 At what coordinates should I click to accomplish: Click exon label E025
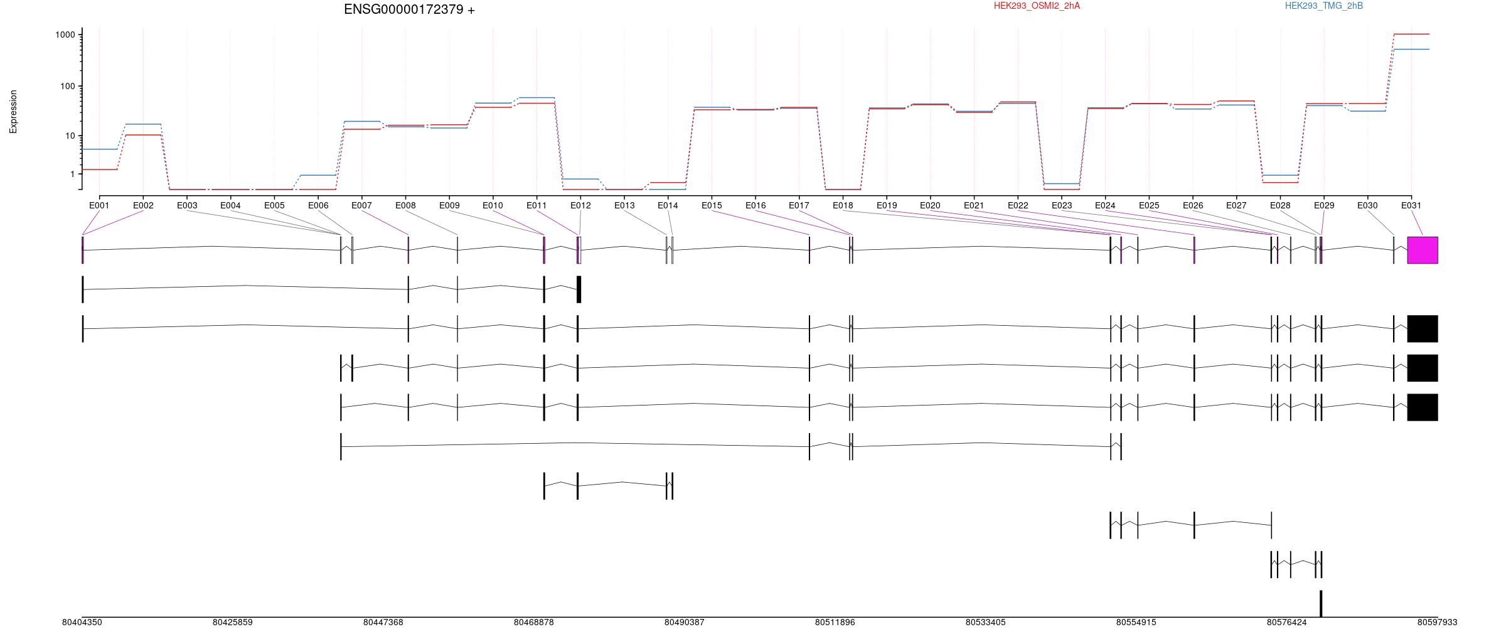[1149, 205]
